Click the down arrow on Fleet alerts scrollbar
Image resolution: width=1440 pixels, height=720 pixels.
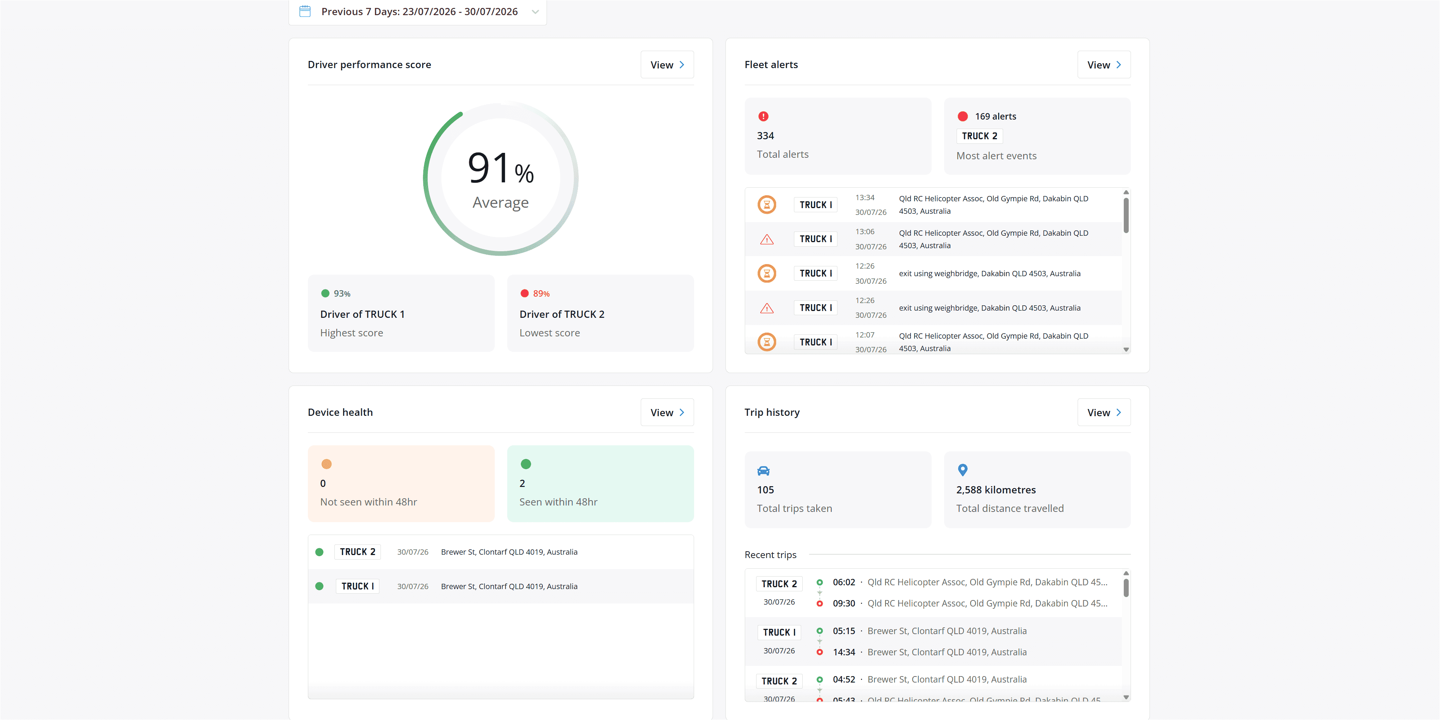pyautogui.click(x=1126, y=349)
